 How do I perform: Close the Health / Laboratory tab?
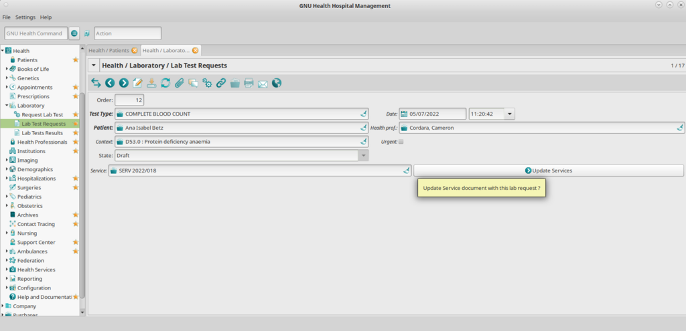(195, 51)
